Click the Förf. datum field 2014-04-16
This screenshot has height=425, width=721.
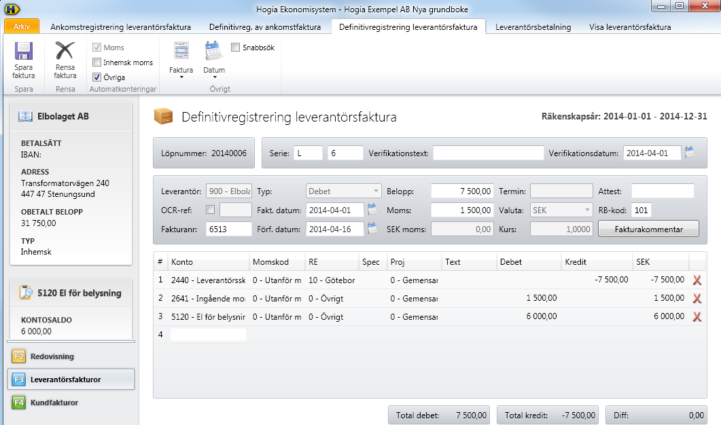335,229
